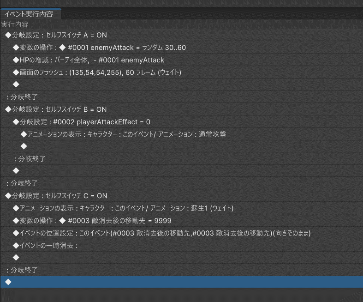This screenshot has height=302, width=363.
Task: Select 分岐終了 line of playerAttackEffect branch
Action: click(30, 158)
